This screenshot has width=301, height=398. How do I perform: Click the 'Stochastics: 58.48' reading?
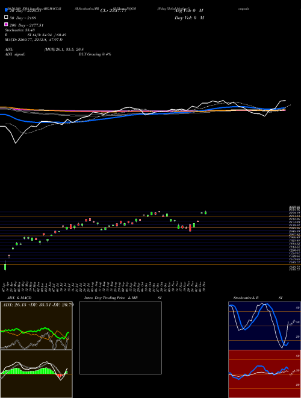20,30
